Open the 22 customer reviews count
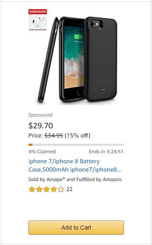152x245 pixels. [x=69, y=189]
